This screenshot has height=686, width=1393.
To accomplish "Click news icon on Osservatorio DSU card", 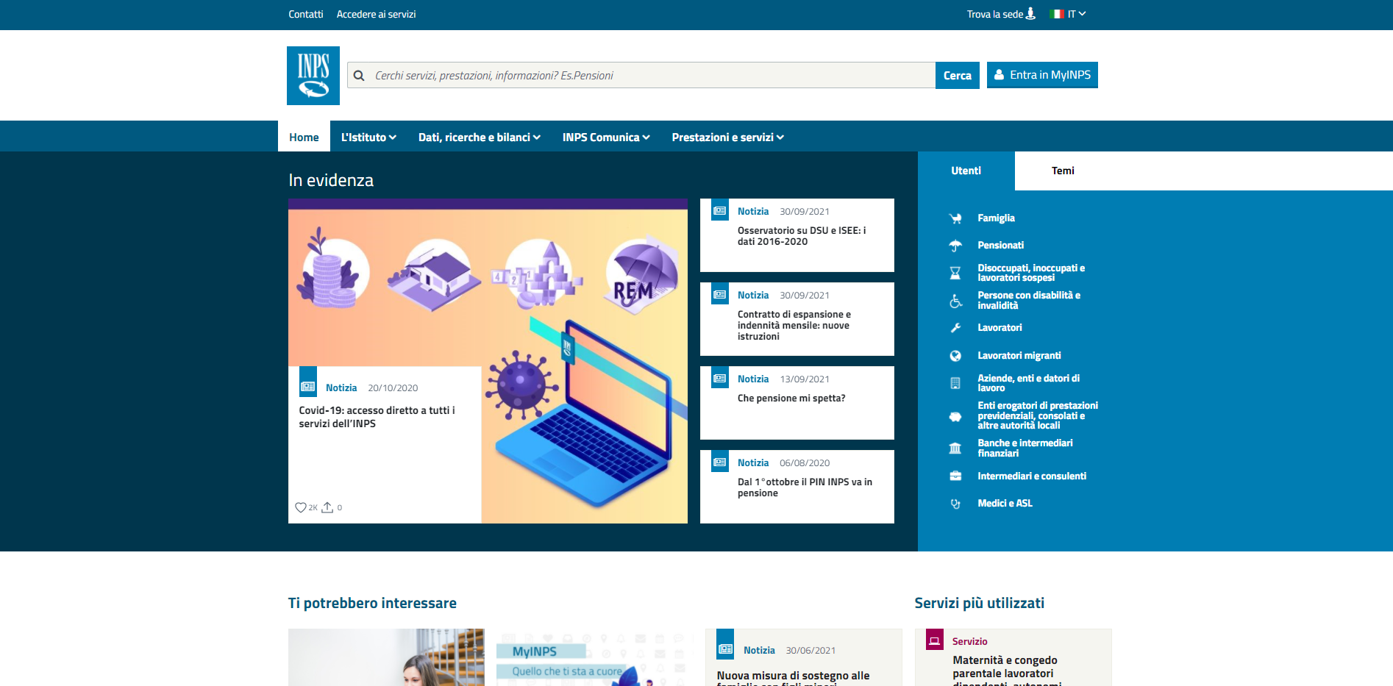I will pyautogui.click(x=720, y=211).
